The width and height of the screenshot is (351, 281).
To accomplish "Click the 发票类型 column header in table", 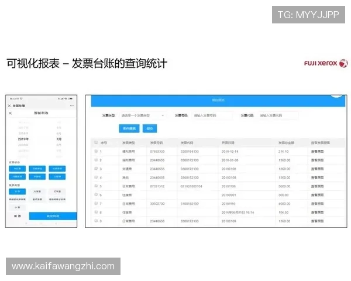I will pos(129,143).
